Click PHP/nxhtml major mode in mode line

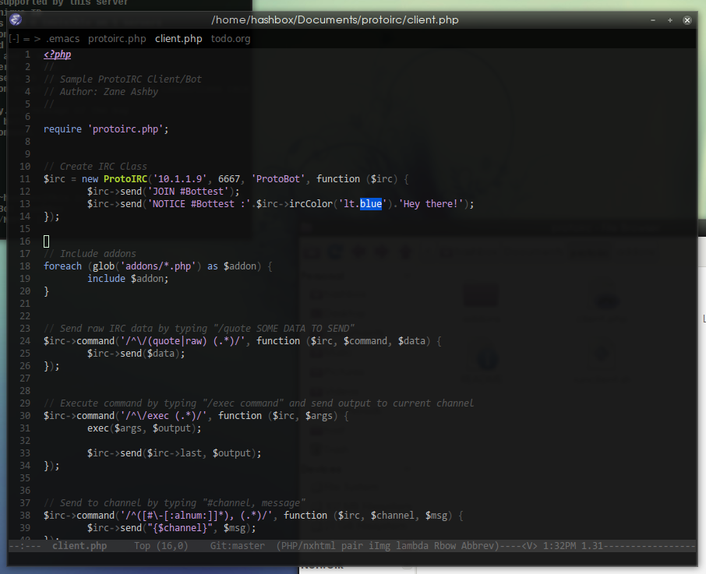(309, 546)
